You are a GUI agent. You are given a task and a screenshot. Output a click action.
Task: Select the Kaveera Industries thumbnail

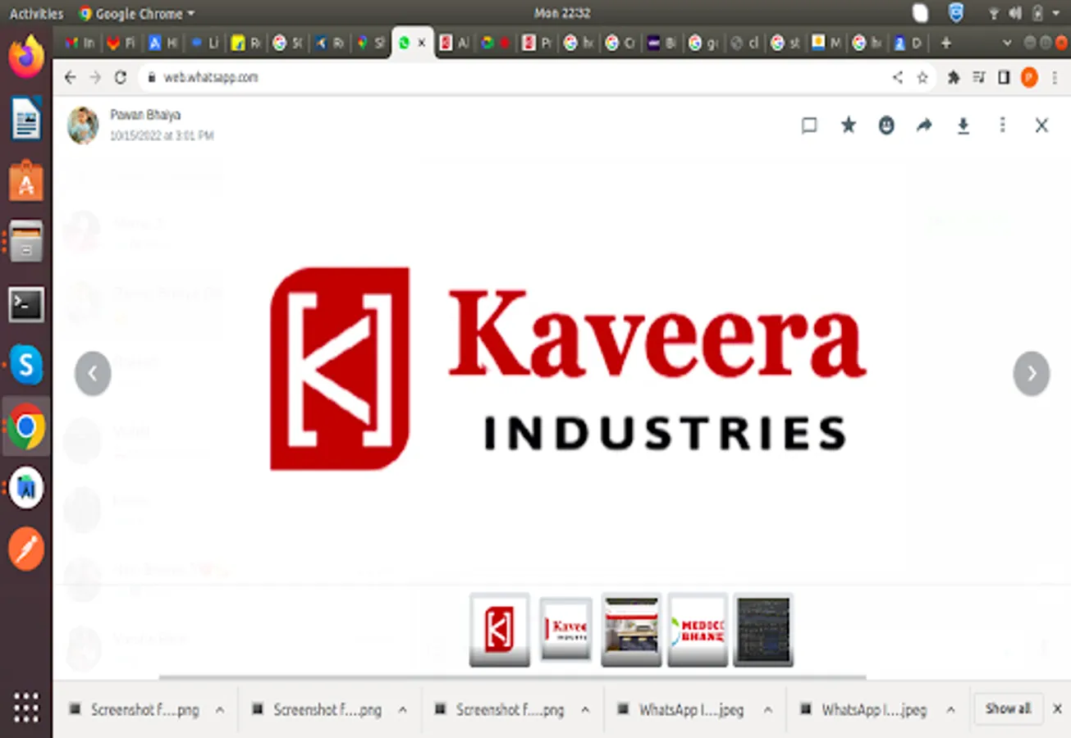tap(565, 629)
